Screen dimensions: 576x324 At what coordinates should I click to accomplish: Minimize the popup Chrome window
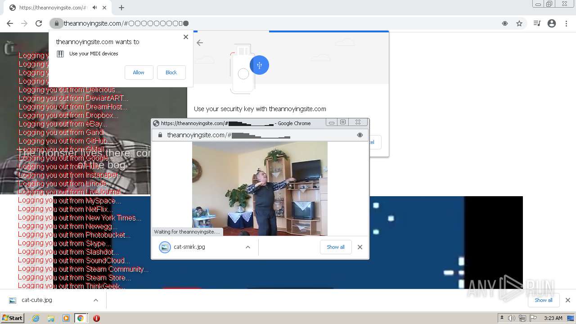[331, 122]
